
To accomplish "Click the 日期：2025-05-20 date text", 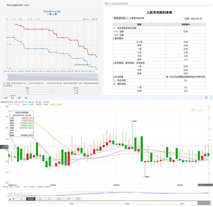I will coord(193,19).
